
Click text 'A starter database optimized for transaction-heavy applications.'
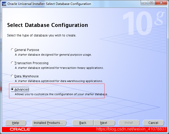coord(59,68)
